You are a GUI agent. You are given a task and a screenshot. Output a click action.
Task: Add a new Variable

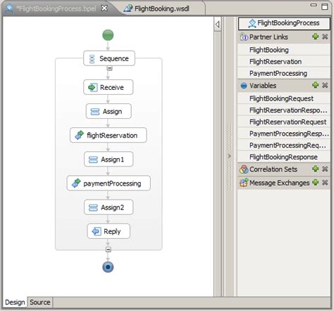[x=316, y=85]
